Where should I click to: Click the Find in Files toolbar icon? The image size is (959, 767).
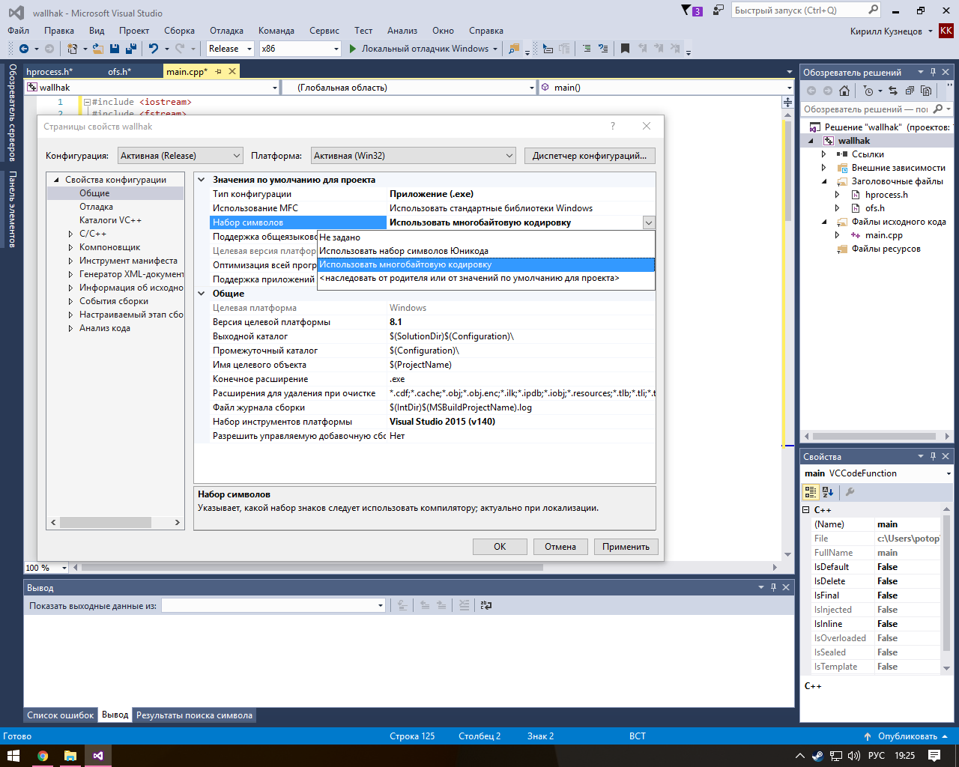click(514, 49)
